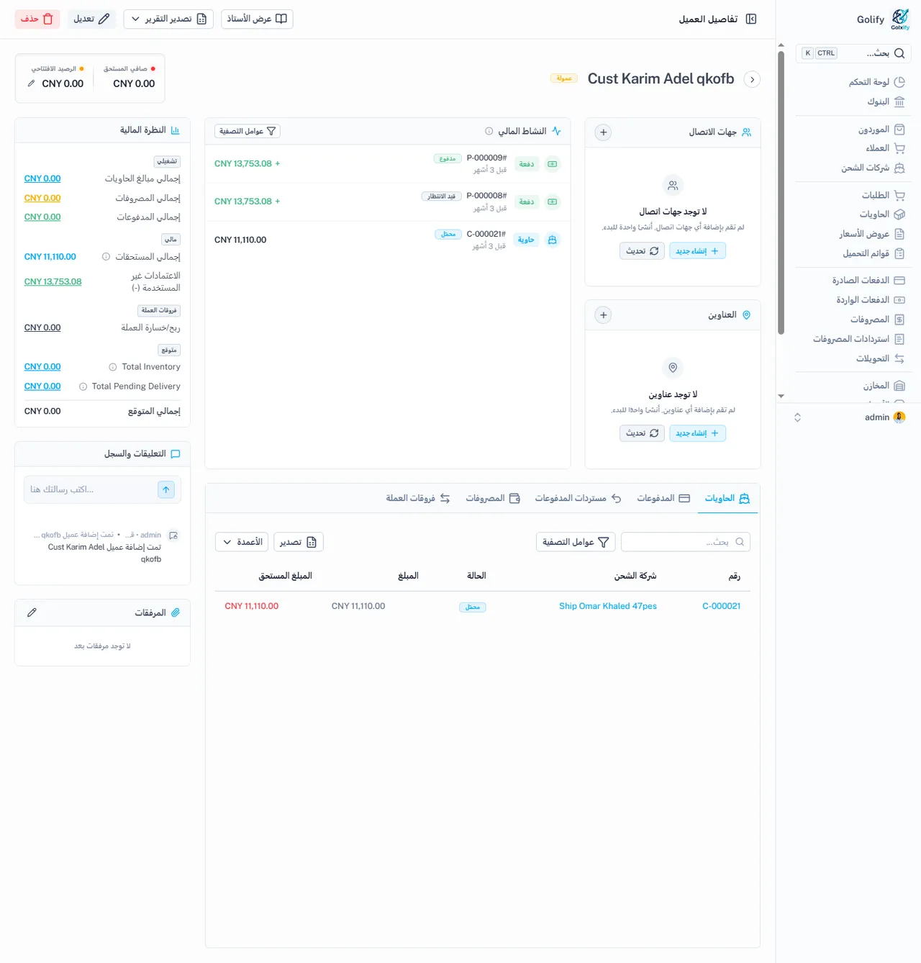Click CNY 13,753.08 unused credits link
Viewport: 921px width, 963px height.
[x=53, y=281]
